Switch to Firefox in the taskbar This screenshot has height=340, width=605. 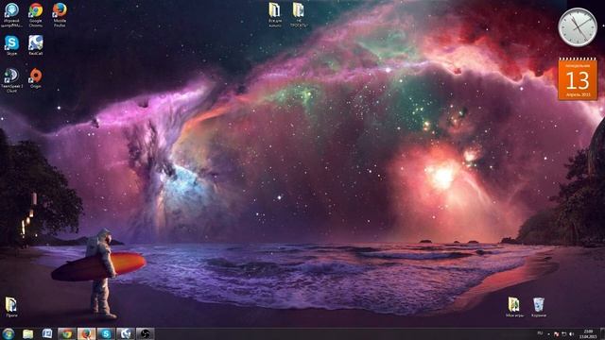tap(86, 333)
